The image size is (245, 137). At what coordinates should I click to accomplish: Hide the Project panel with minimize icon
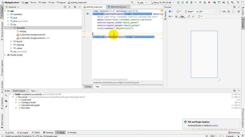[79, 7]
